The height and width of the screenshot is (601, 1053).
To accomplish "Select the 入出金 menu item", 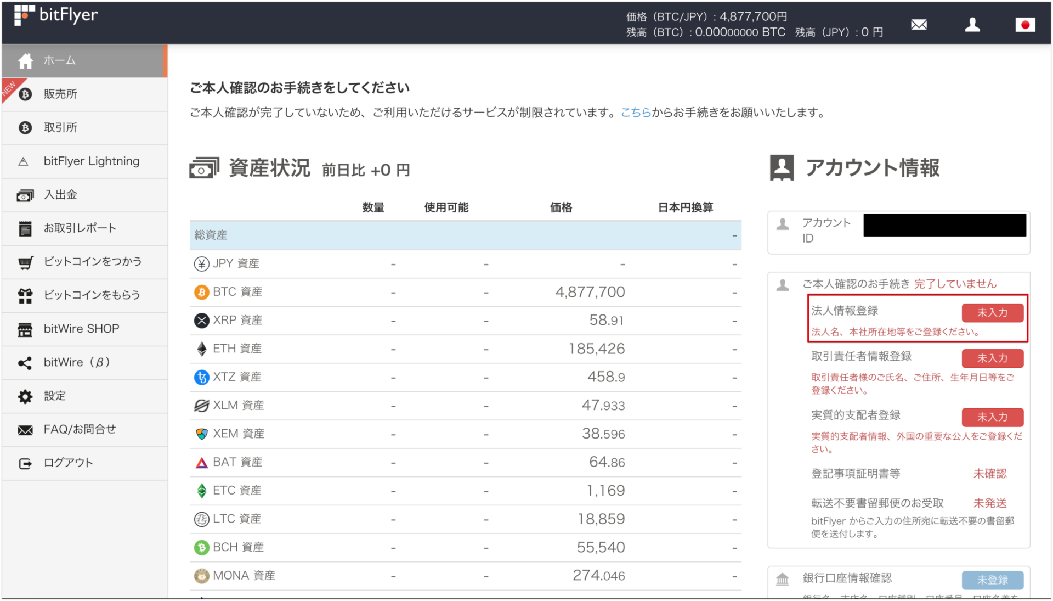I will [60, 194].
